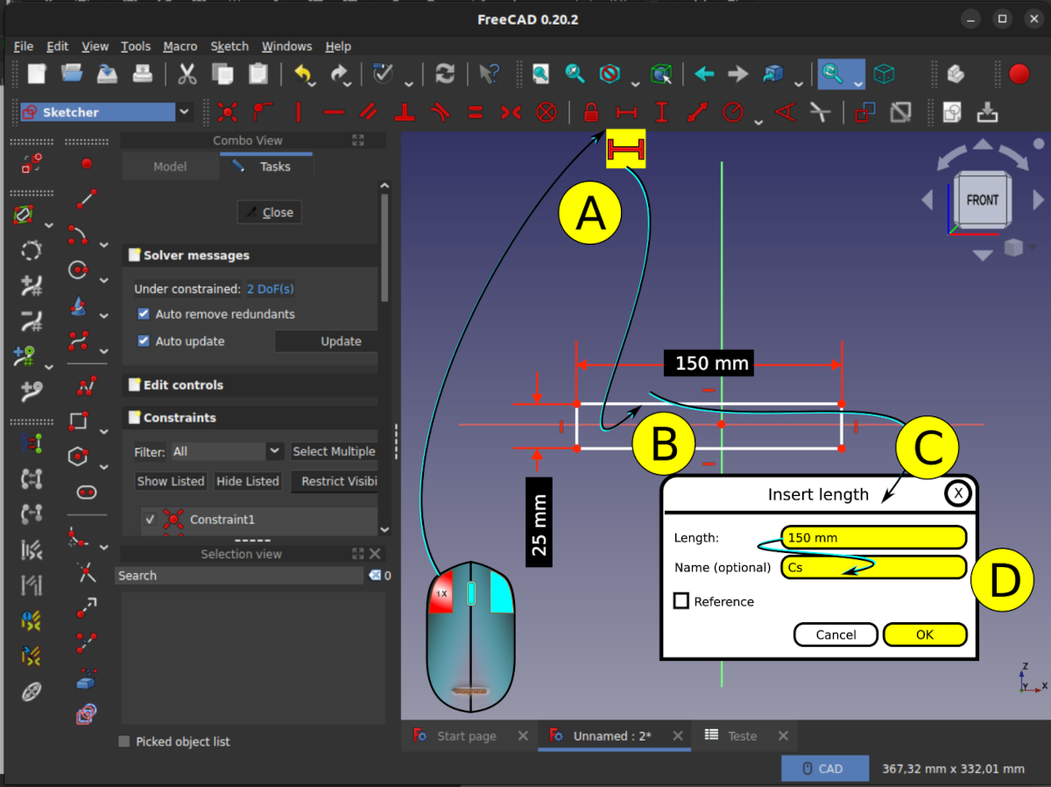The image size is (1051, 787).
Task: Select the lock constraint icon
Action: coord(590,112)
